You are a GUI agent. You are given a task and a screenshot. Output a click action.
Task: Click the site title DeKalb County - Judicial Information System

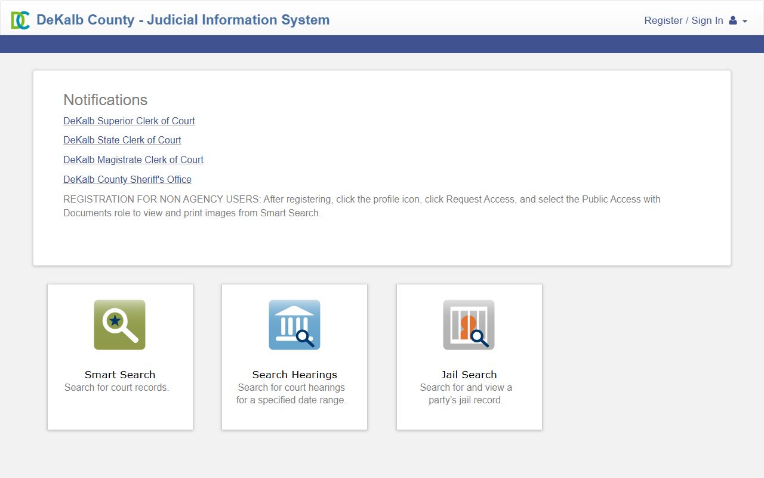[x=183, y=20]
